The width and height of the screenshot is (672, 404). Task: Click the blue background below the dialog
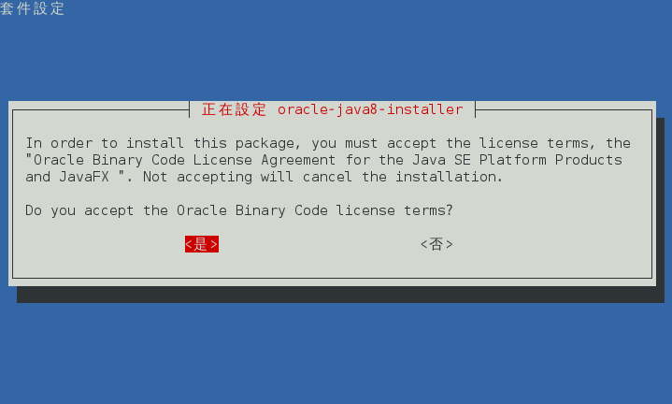tap(336, 353)
